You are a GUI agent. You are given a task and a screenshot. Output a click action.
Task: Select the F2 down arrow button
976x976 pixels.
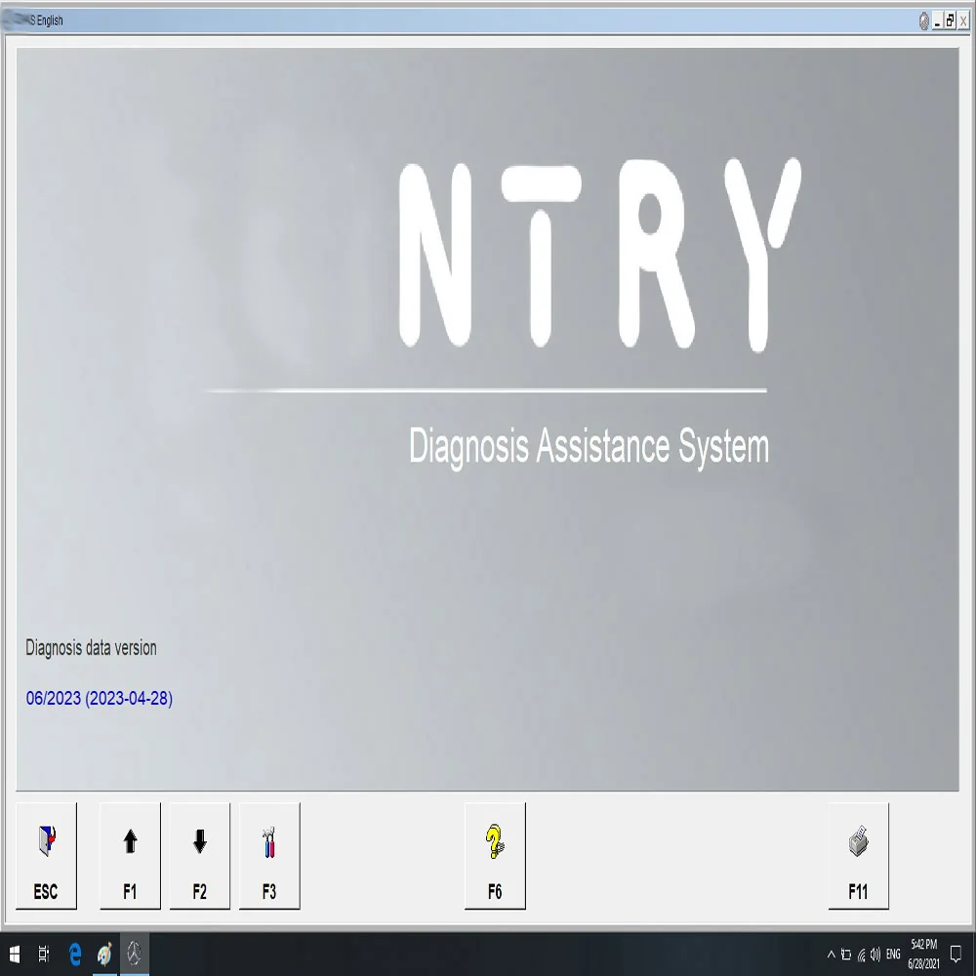coord(200,856)
